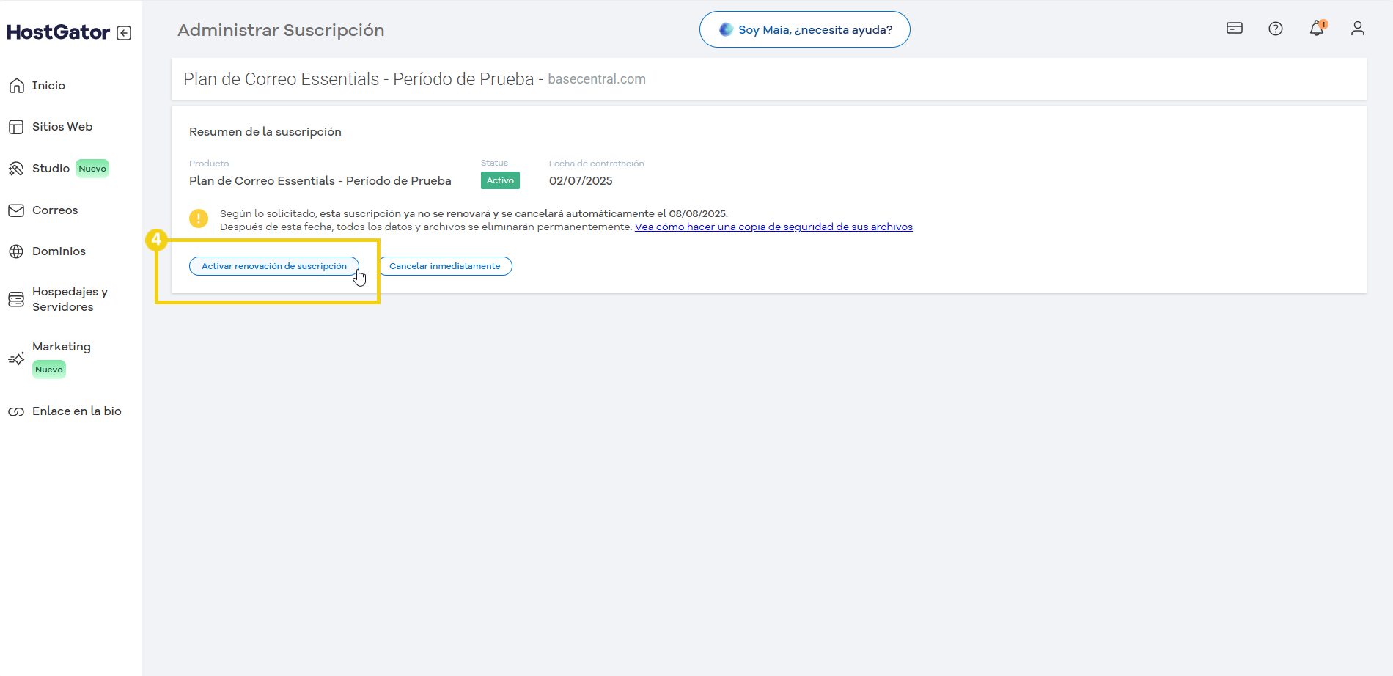The width and height of the screenshot is (1393, 676).
Task: Click product name under the Producto label
Action: (x=320, y=181)
